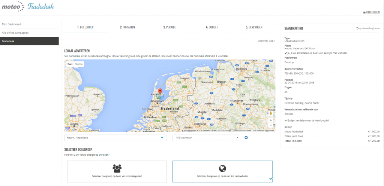The image size is (384, 186).
Task: Click Een kaartfout rapporteren link
Action: pos(264,131)
